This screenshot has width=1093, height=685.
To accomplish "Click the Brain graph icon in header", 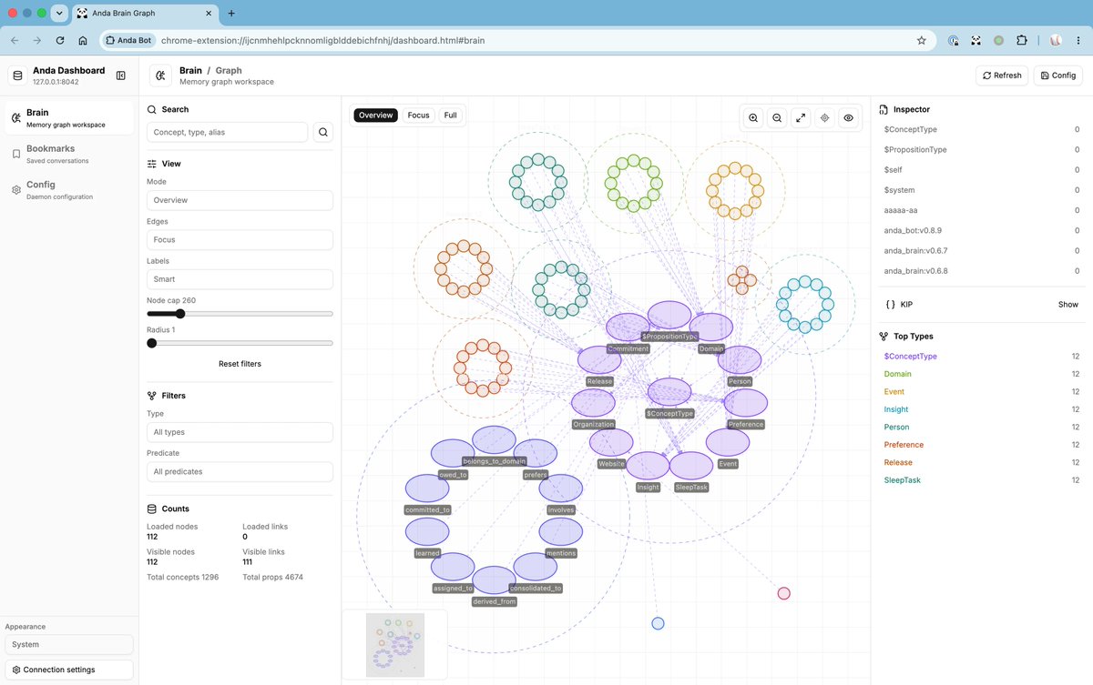I will (x=161, y=76).
